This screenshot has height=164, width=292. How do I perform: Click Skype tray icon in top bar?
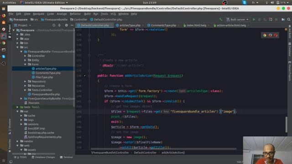point(245,2)
